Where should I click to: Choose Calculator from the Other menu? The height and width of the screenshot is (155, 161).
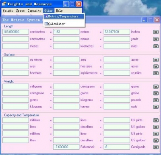click(x=64, y=24)
